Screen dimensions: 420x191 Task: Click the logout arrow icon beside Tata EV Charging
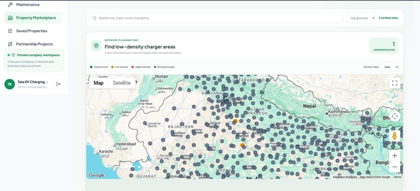tap(58, 84)
